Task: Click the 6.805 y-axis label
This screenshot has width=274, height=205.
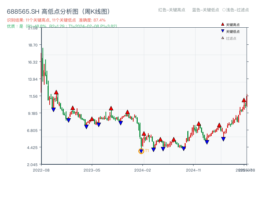Action: (x=32, y=131)
